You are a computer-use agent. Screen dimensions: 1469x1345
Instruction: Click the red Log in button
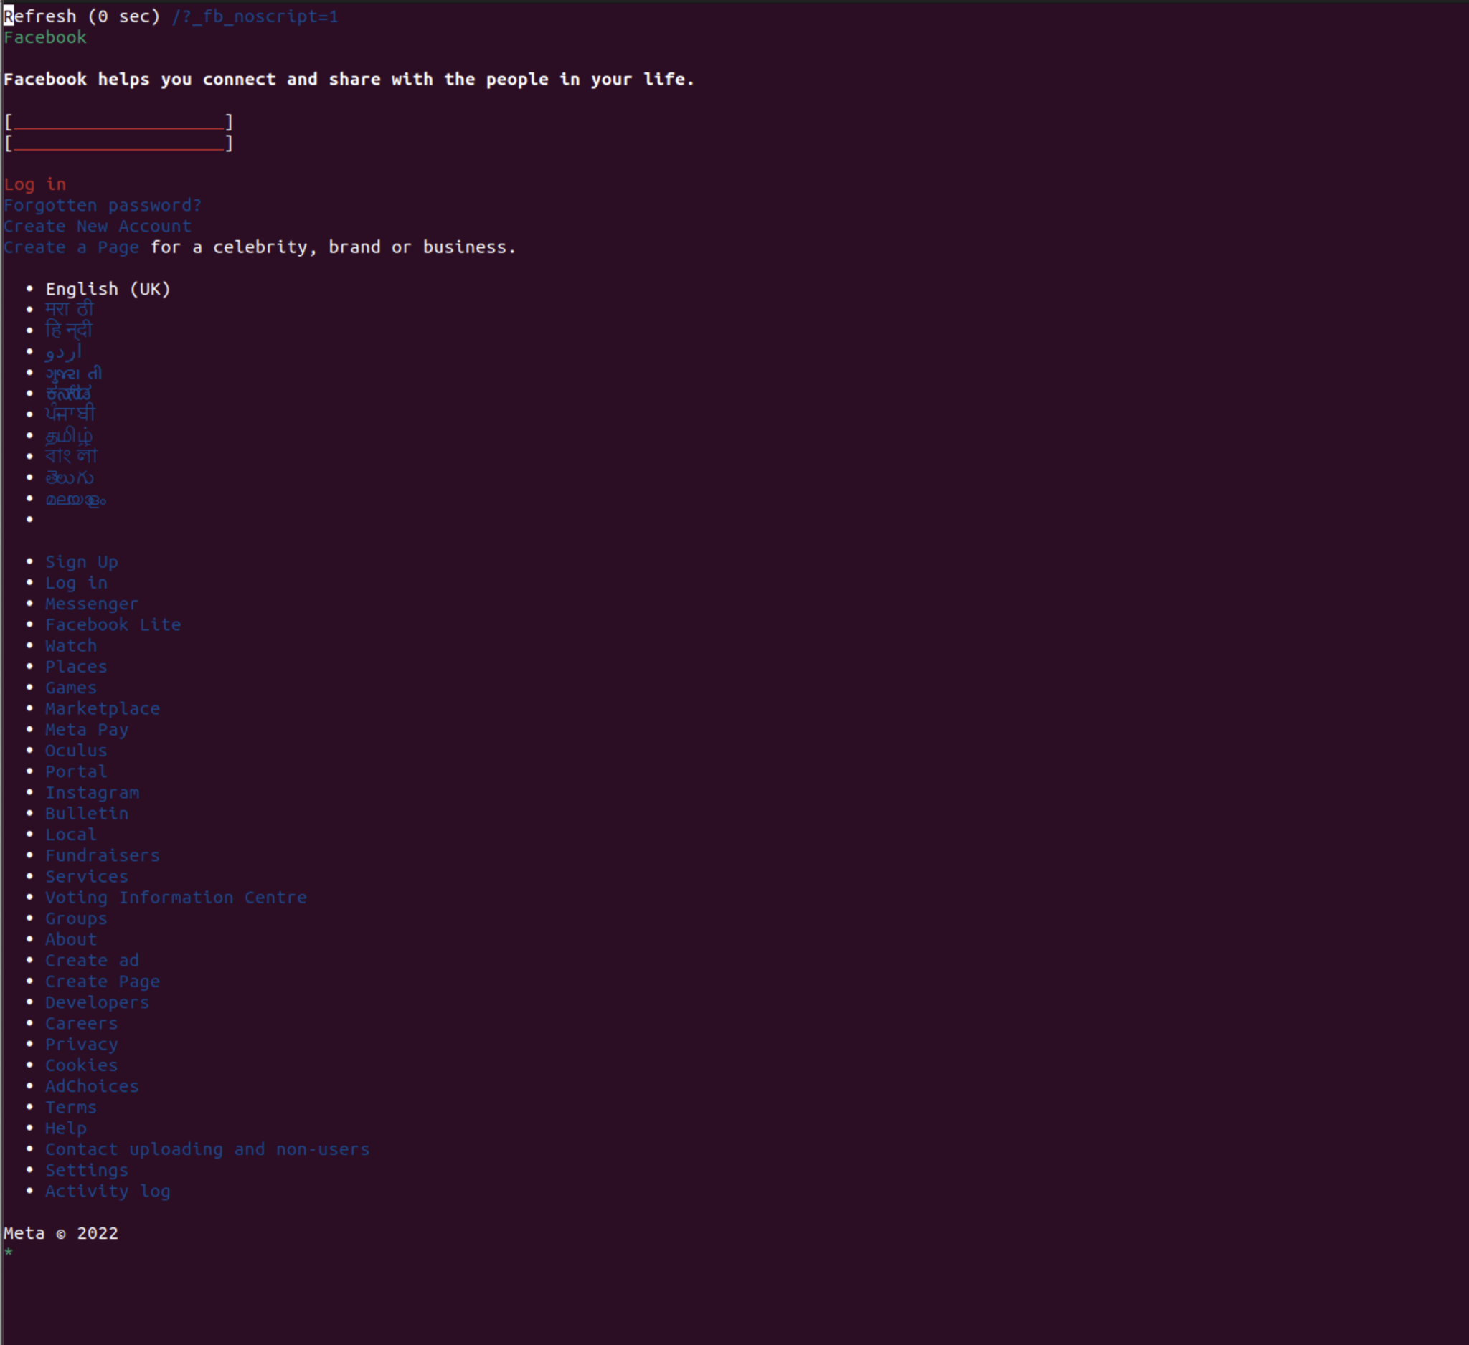(35, 184)
